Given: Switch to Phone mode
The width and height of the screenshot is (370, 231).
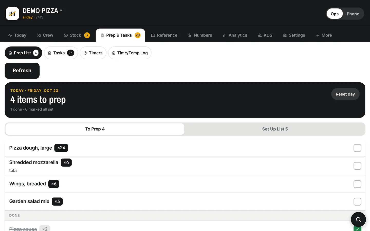Looking at the screenshot, I should [353, 14].
